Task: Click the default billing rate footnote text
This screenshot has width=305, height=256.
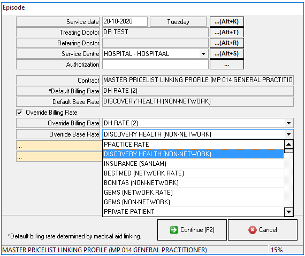Action: [x=74, y=236]
